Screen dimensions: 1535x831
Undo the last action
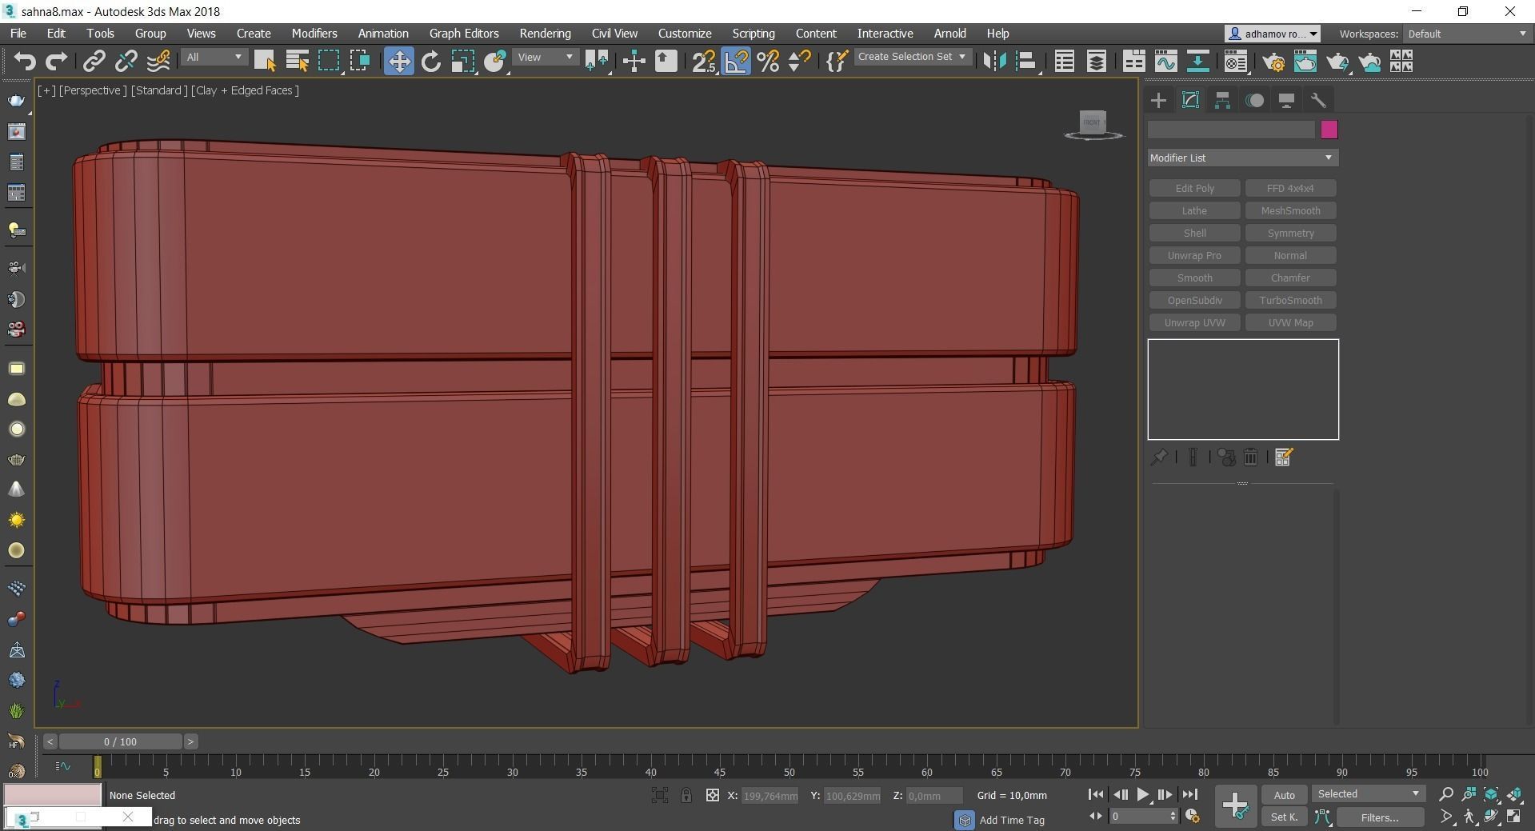(25, 62)
